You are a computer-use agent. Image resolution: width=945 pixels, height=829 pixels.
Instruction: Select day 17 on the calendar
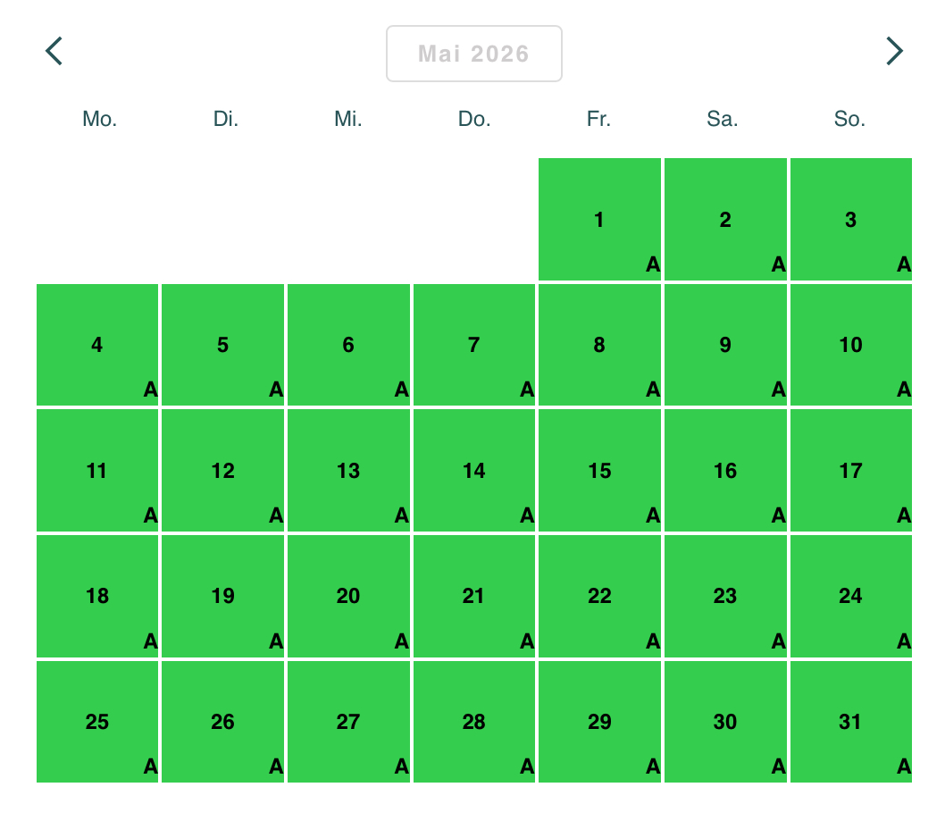click(x=850, y=471)
